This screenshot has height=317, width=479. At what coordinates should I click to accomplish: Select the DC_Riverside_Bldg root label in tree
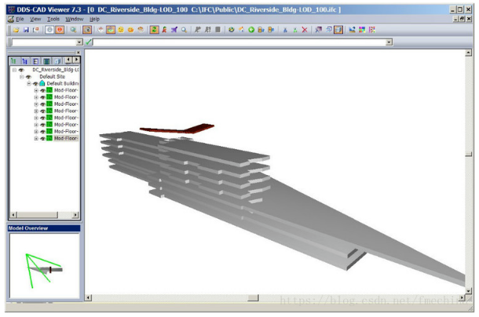coord(56,70)
